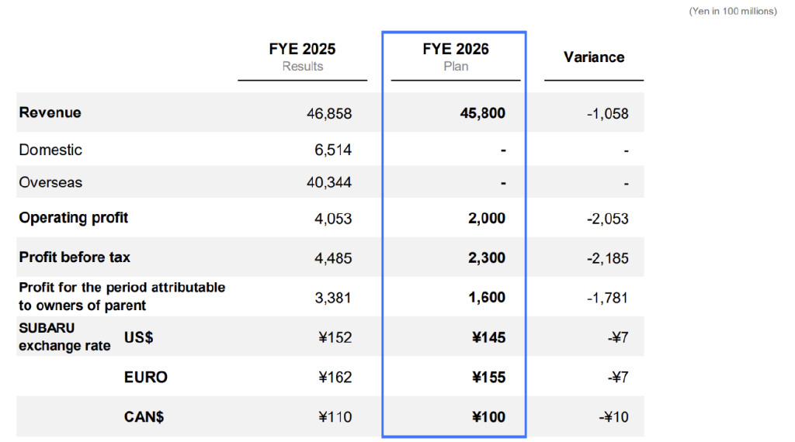Select the 46,858 revenue result value

[x=329, y=113]
